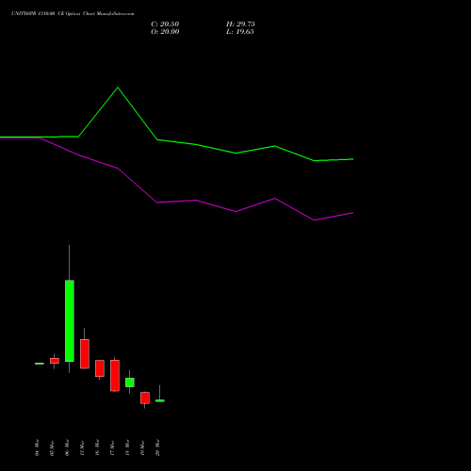Click the 17 Mar date axis label

tap(112, 447)
